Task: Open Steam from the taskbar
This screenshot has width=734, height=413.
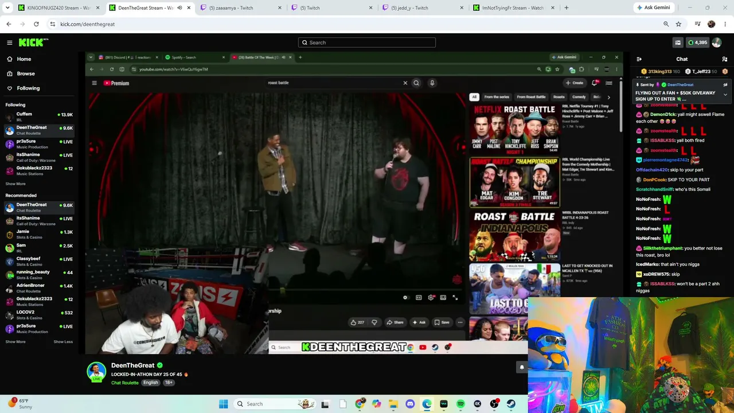Action: pos(511,404)
